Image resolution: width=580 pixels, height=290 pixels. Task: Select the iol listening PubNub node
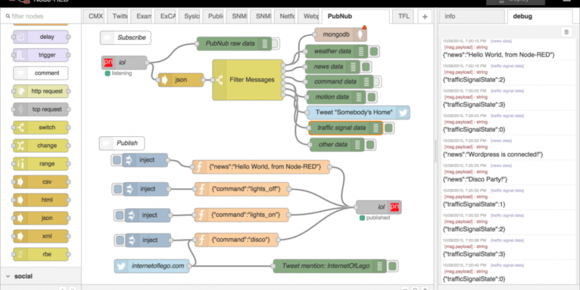(x=125, y=63)
